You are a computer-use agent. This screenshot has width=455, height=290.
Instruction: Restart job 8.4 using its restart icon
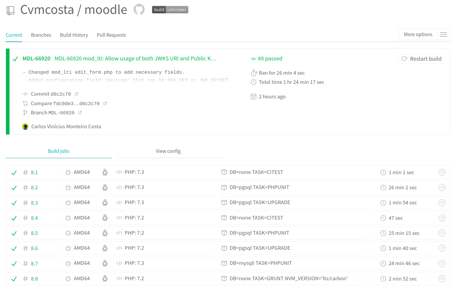442,218
